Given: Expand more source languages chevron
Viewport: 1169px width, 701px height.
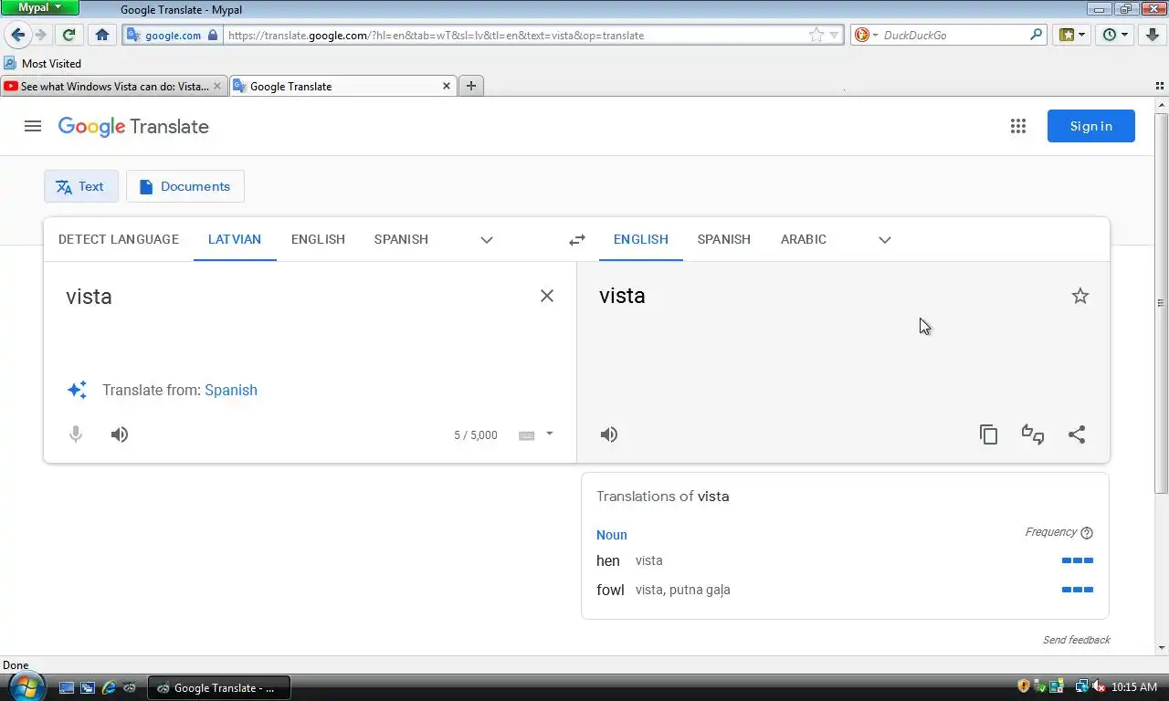Looking at the screenshot, I should pos(487,240).
